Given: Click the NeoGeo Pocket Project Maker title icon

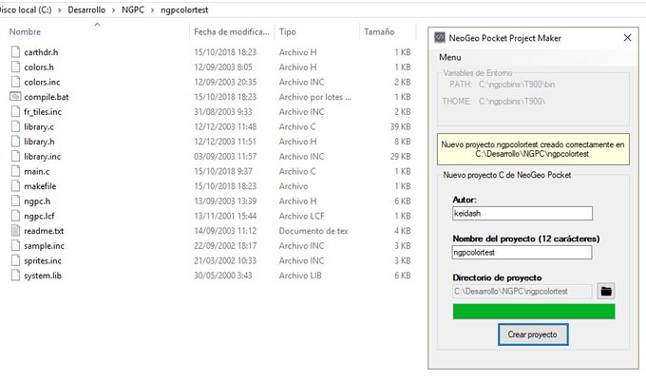Looking at the screenshot, I should [x=440, y=38].
